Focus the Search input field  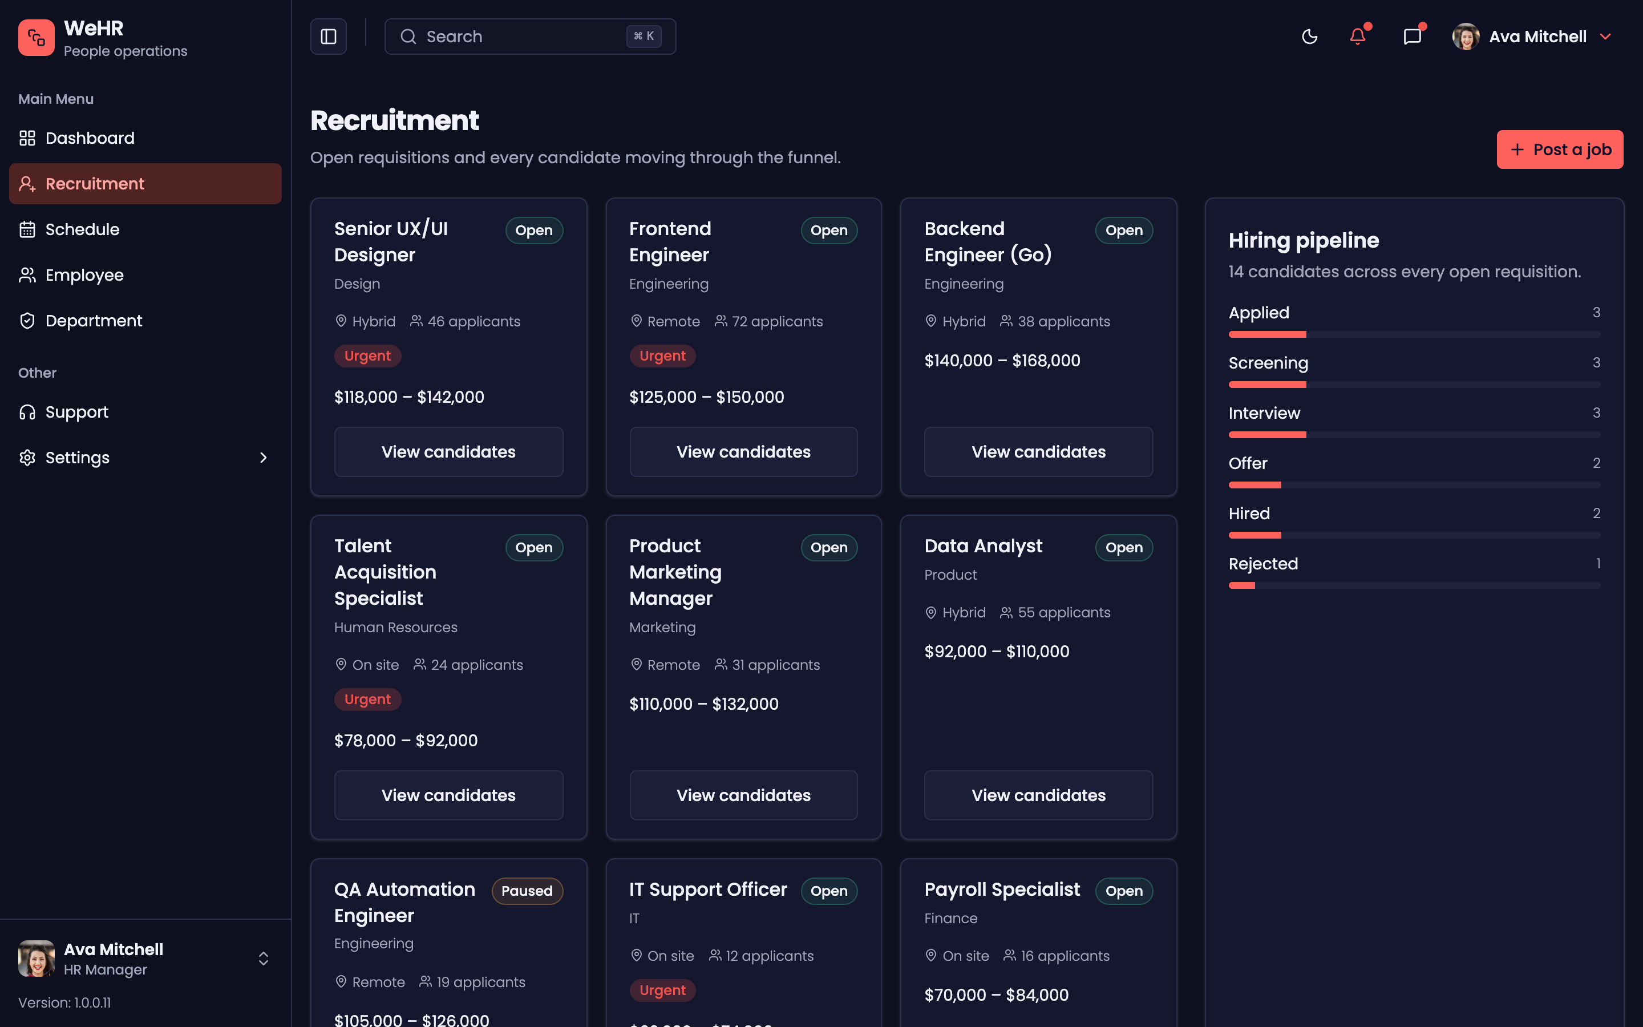click(x=530, y=37)
